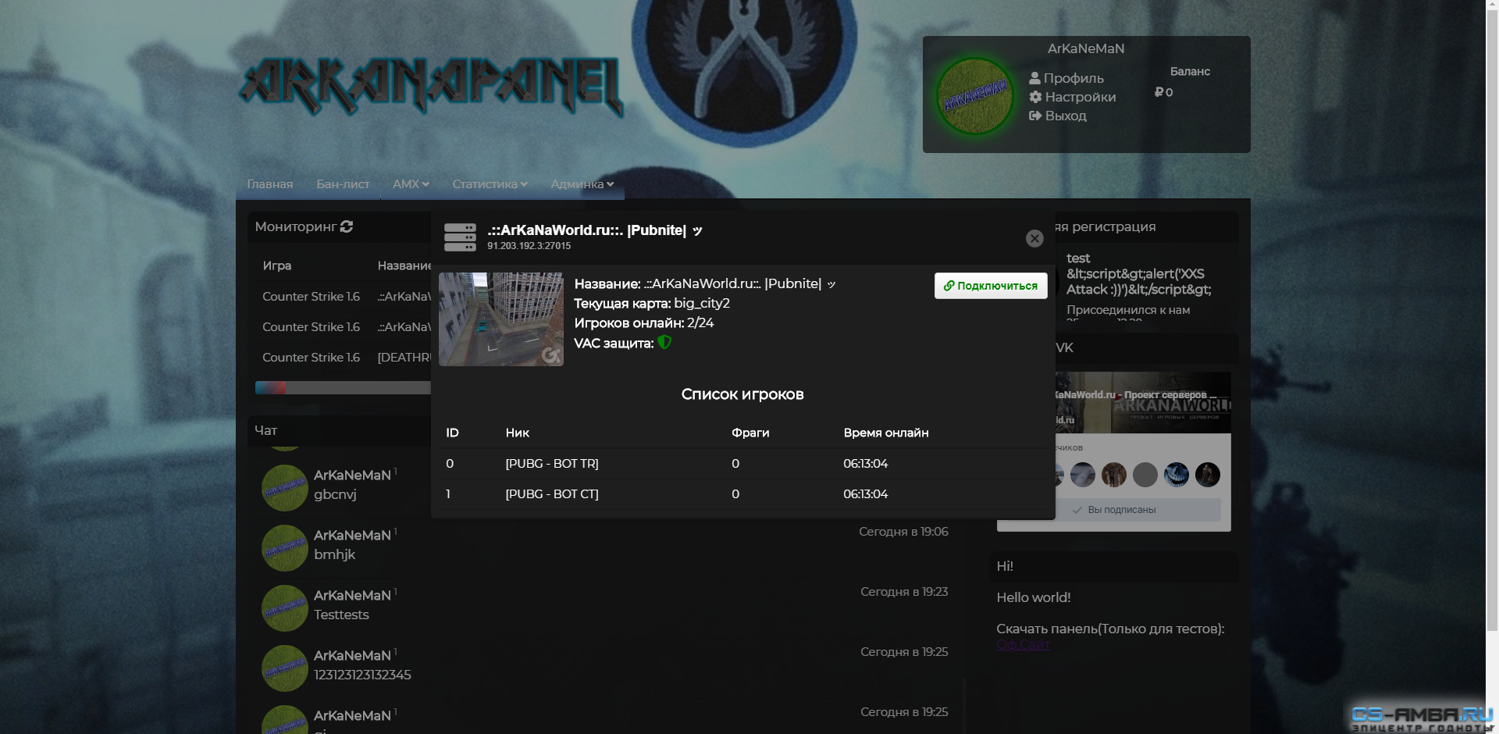Connect to server with Подключиться button

pyautogui.click(x=991, y=286)
